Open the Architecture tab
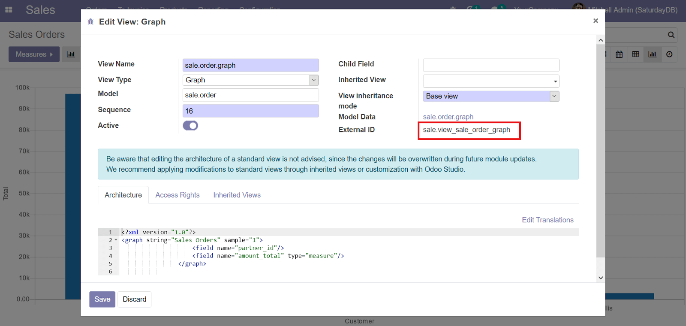The height and width of the screenshot is (326, 686). (123, 195)
